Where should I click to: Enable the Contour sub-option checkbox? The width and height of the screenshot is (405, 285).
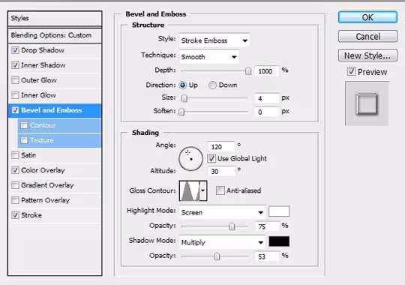pyautogui.click(x=24, y=125)
